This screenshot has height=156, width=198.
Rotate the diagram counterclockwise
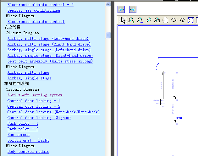(182, 20)
